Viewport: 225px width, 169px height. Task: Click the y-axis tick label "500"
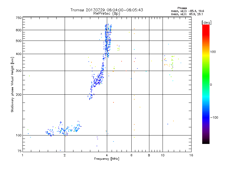[19, 41]
